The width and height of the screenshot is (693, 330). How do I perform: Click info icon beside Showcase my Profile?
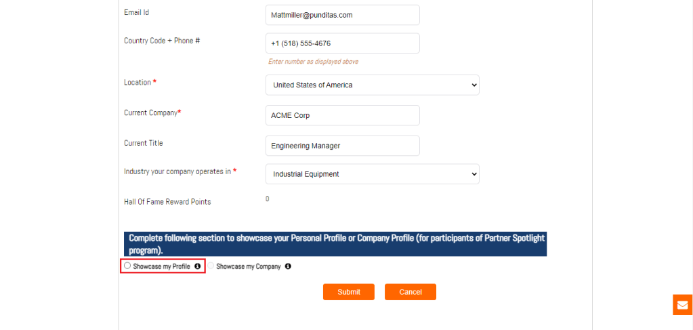[x=198, y=266]
